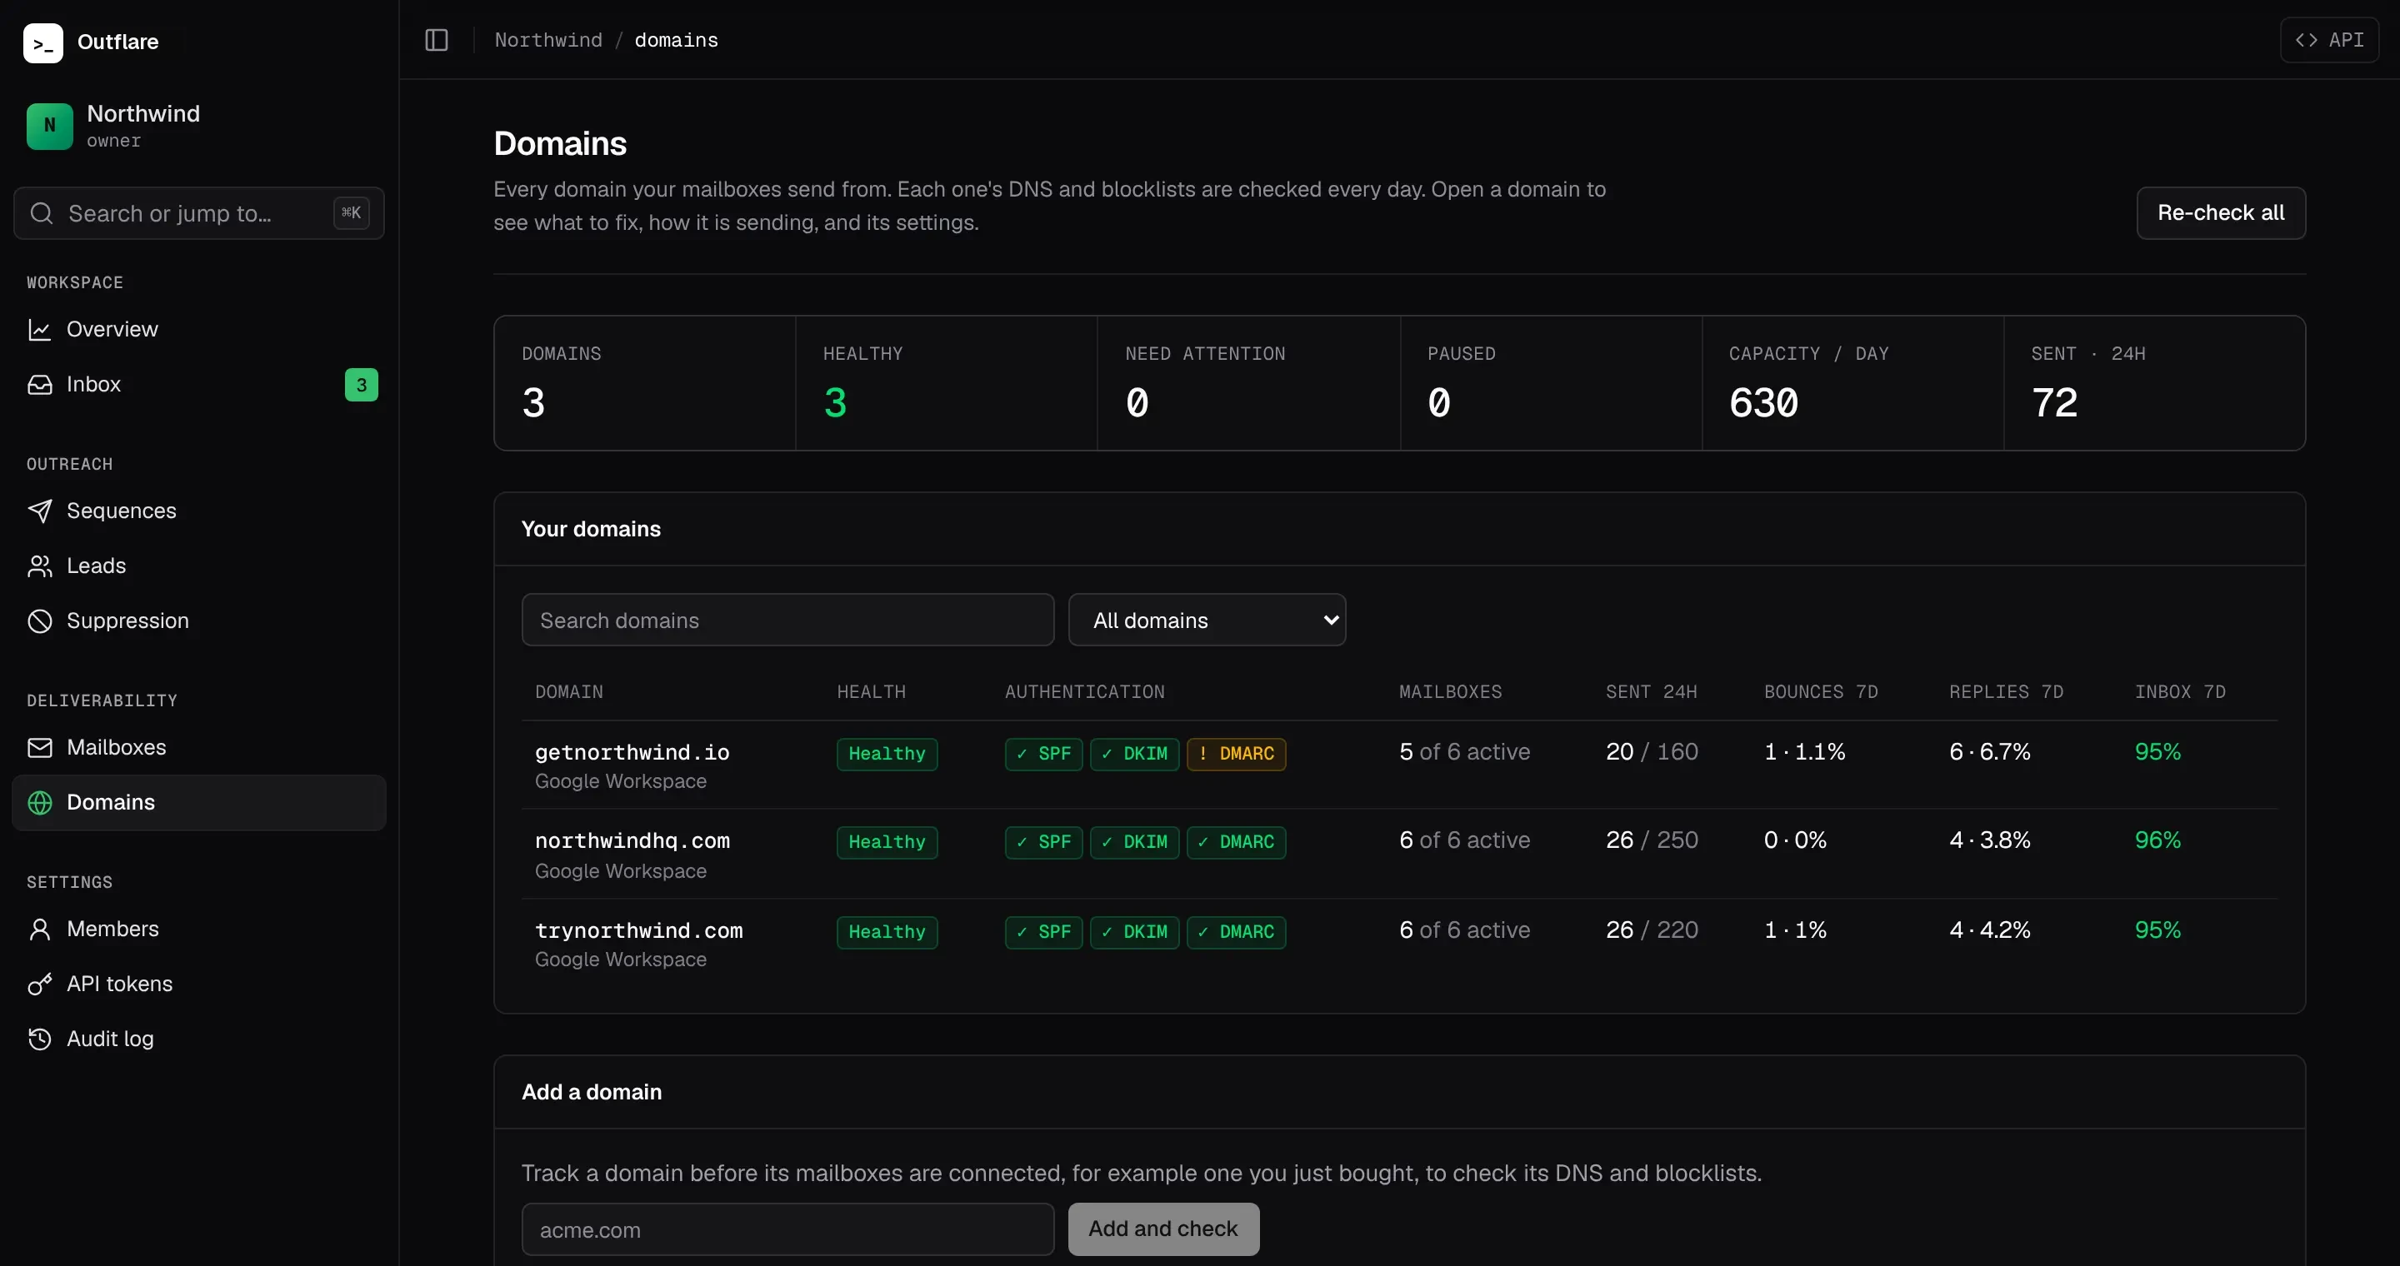Go to Sequences in sidebar
Image resolution: width=2400 pixels, height=1266 pixels.
(x=198, y=511)
